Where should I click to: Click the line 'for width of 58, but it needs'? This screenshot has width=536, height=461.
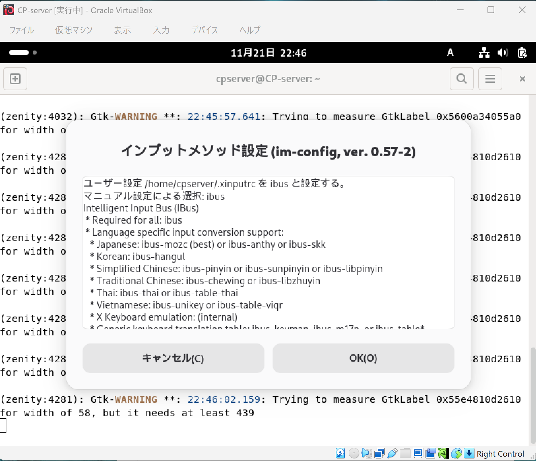click(x=127, y=413)
